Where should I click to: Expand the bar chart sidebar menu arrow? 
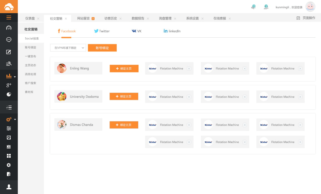click(x=15, y=77)
